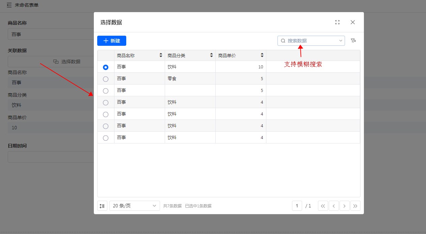Select radio button for row with empty category
The width and height of the screenshot is (426, 234).
coord(106,91)
